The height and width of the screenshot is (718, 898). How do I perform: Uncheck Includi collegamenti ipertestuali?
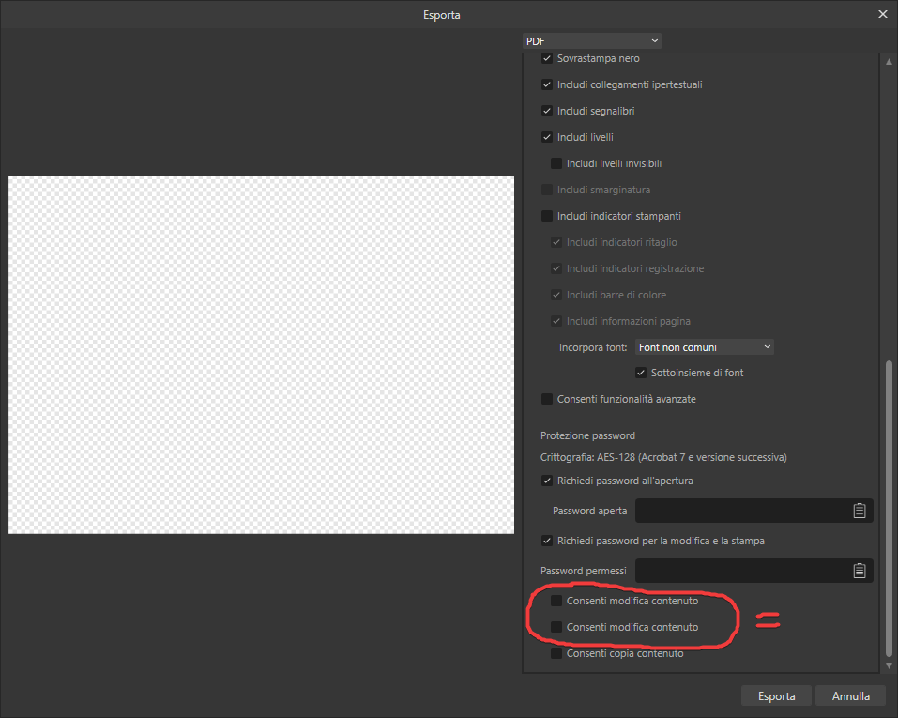tap(547, 84)
